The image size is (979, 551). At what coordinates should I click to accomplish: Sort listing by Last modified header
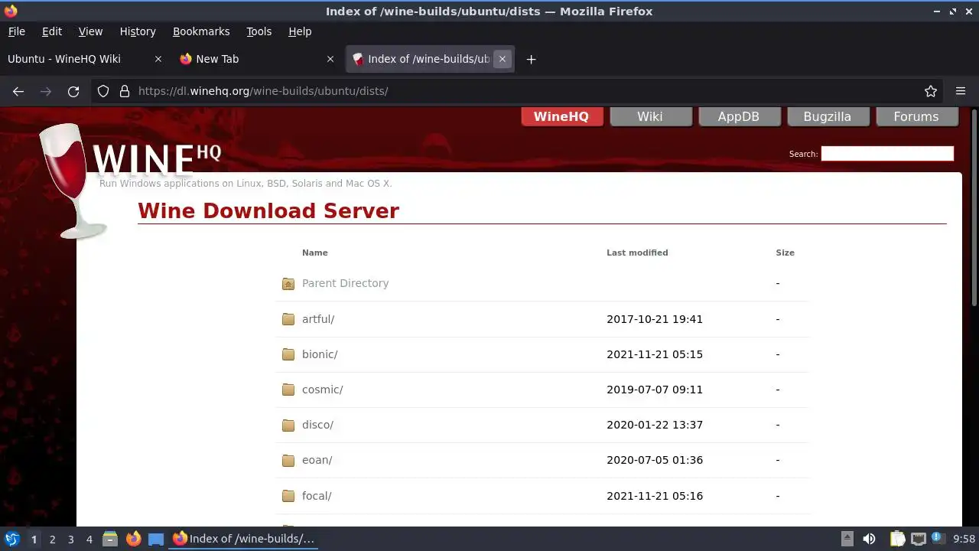(x=637, y=253)
